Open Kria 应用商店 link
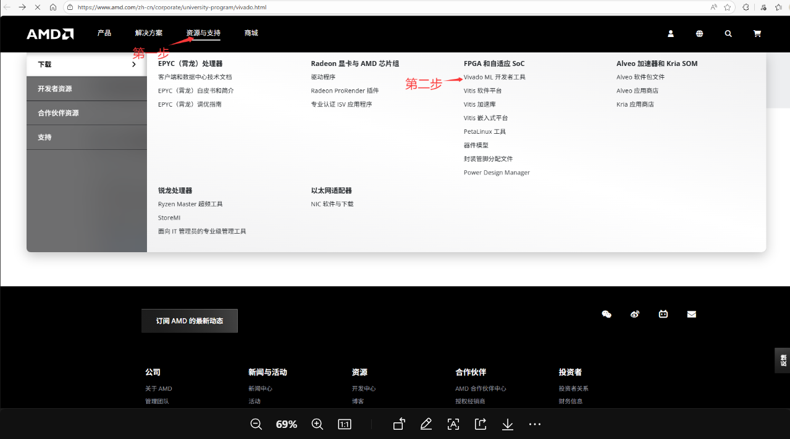The width and height of the screenshot is (790, 439). 635,104
